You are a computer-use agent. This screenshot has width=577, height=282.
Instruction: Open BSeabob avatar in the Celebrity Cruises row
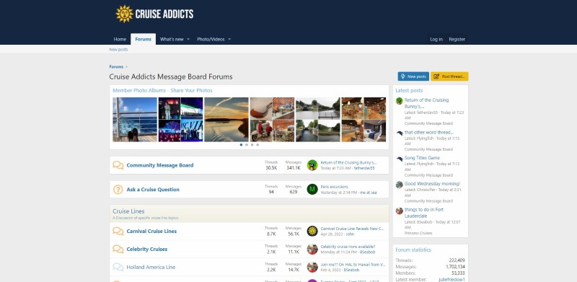(312, 250)
